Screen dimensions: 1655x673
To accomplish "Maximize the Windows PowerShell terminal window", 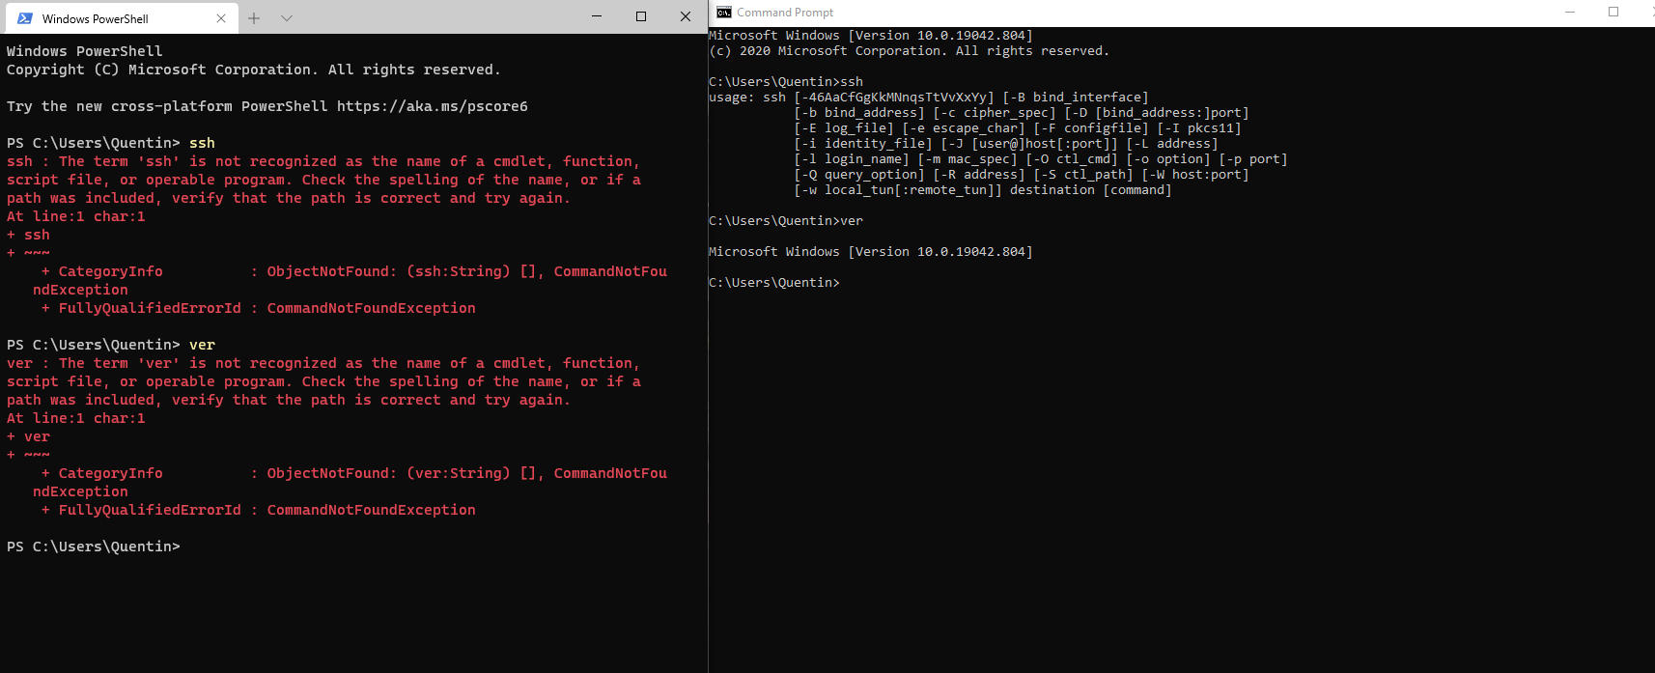I will click(641, 16).
